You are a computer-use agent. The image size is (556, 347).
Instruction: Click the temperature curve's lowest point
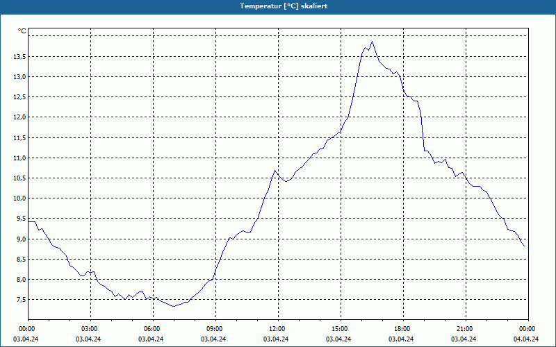(x=174, y=306)
